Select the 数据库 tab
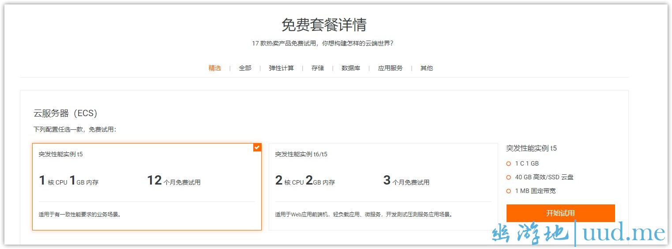672x249 pixels. pyautogui.click(x=351, y=68)
